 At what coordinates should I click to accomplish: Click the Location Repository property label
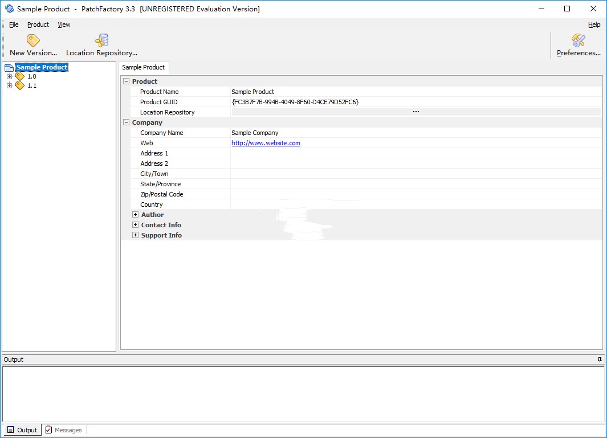tap(167, 112)
